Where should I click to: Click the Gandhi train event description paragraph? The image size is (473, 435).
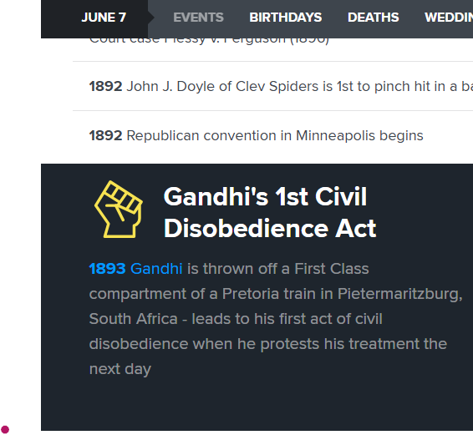coord(276,319)
